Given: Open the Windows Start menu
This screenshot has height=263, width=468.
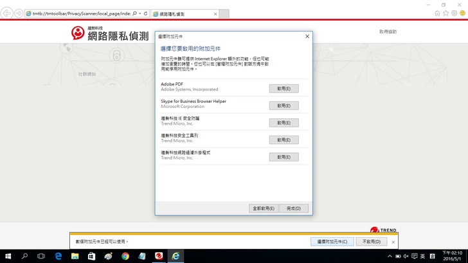Looking at the screenshot, I should tap(8, 256).
